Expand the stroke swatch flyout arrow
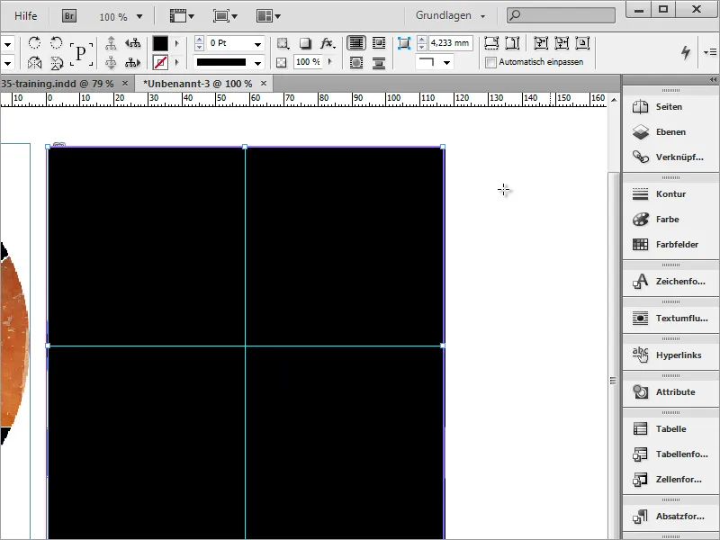720x540 pixels. tap(176, 62)
